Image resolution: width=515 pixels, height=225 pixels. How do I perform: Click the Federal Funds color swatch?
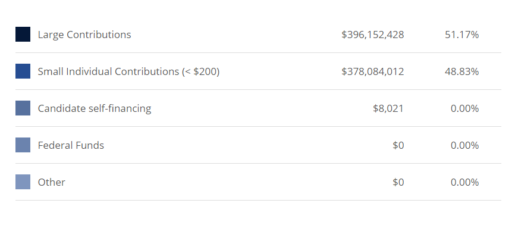coord(23,145)
